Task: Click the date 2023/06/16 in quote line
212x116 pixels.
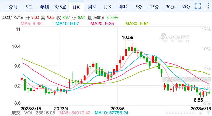Action: click(x=13, y=18)
